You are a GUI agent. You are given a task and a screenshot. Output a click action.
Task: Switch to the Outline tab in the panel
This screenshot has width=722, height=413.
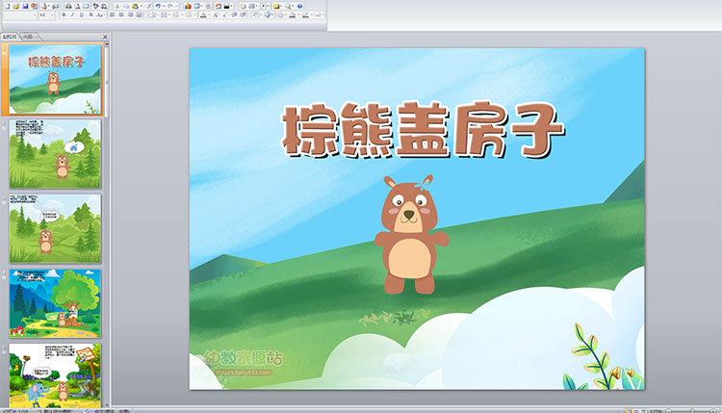pos(28,36)
